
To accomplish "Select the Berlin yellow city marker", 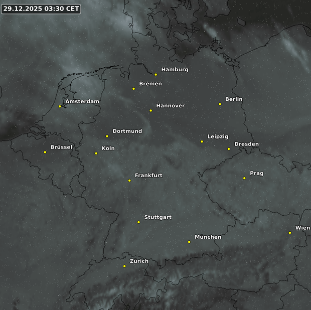I will [220, 104].
